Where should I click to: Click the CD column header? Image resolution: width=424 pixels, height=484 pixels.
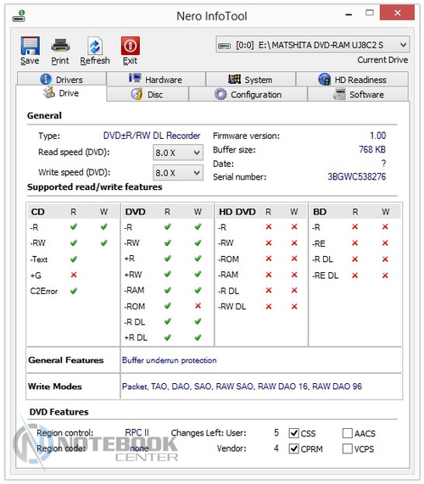[x=37, y=212]
